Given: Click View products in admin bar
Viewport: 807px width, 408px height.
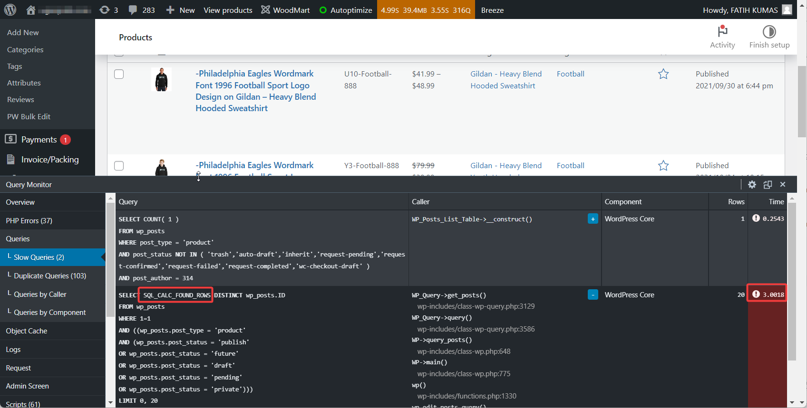Looking at the screenshot, I should click(x=228, y=10).
